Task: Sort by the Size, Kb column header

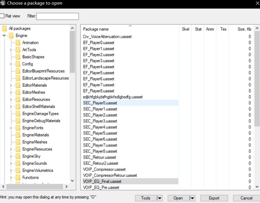Action: tap(244, 29)
